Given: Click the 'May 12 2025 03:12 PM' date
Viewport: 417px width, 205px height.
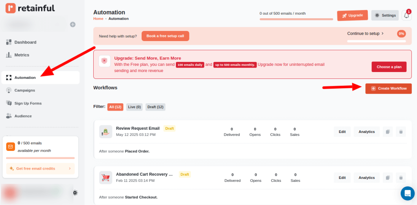Looking at the screenshot, I should 136,135.
